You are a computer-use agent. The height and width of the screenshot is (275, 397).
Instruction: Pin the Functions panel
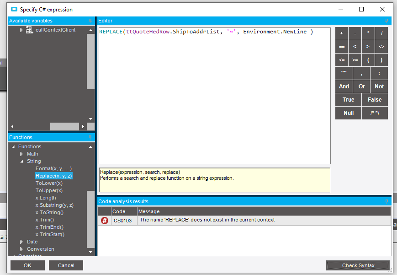point(90,137)
